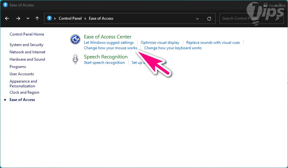Click the Speech Recognition microphone icon

pos(75,59)
